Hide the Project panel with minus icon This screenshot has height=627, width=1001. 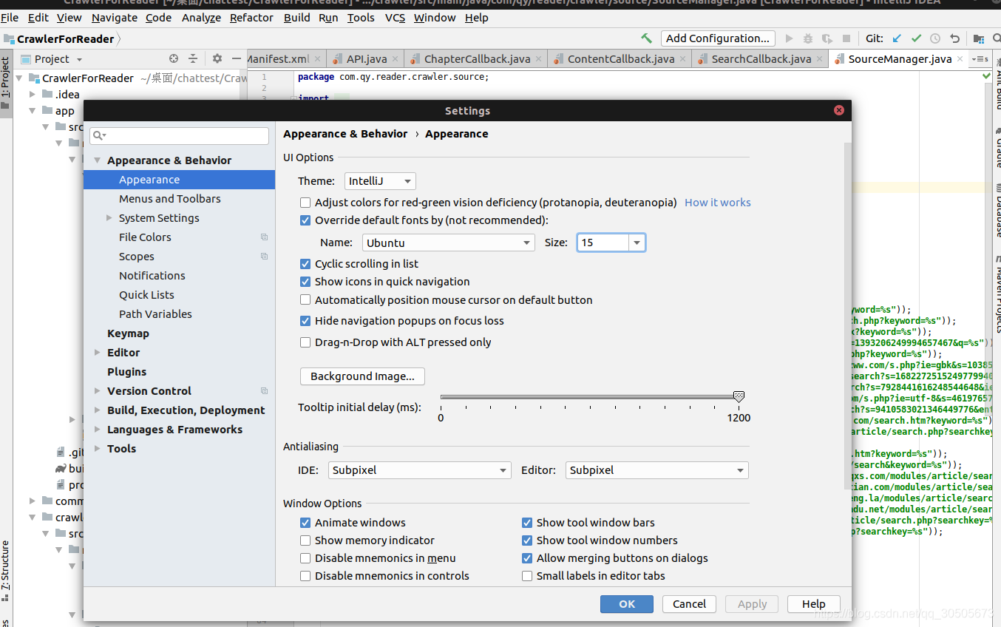[x=237, y=58]
